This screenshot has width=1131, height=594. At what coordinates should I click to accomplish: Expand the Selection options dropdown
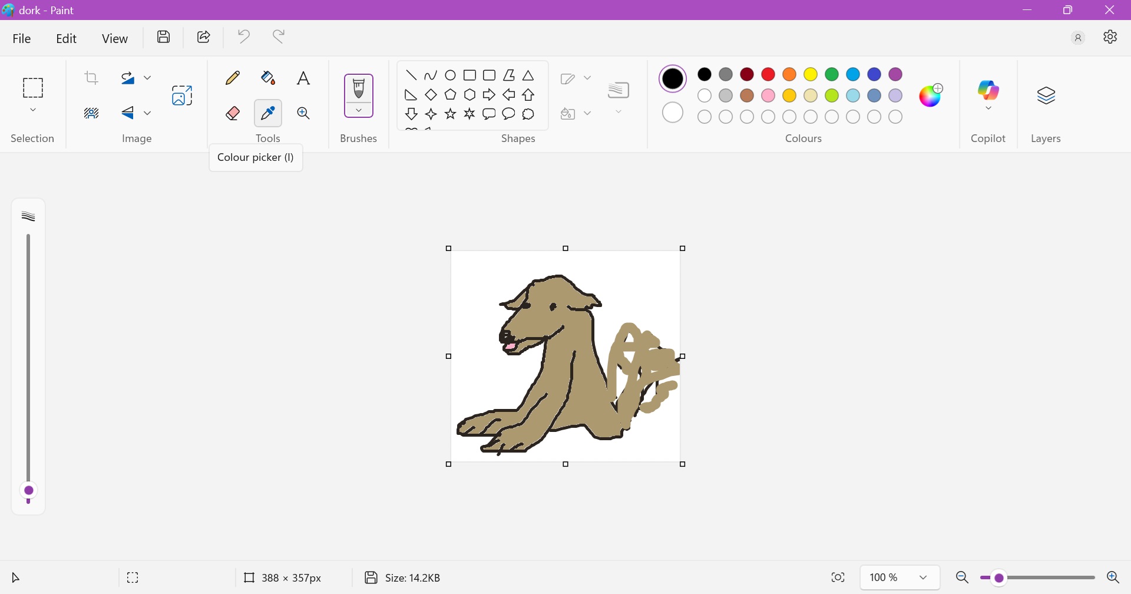coord(33,110)
